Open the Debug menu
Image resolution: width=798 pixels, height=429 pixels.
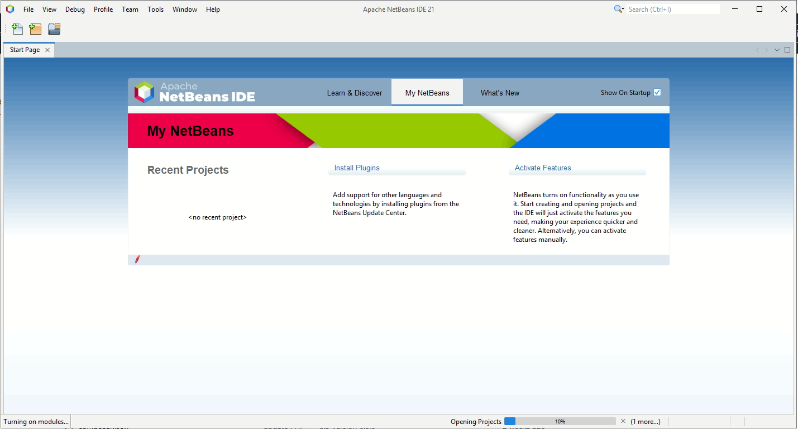point(75,9)
